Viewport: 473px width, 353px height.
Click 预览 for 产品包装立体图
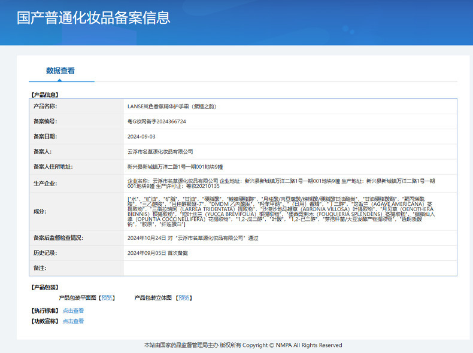click(x=184, y=297)
